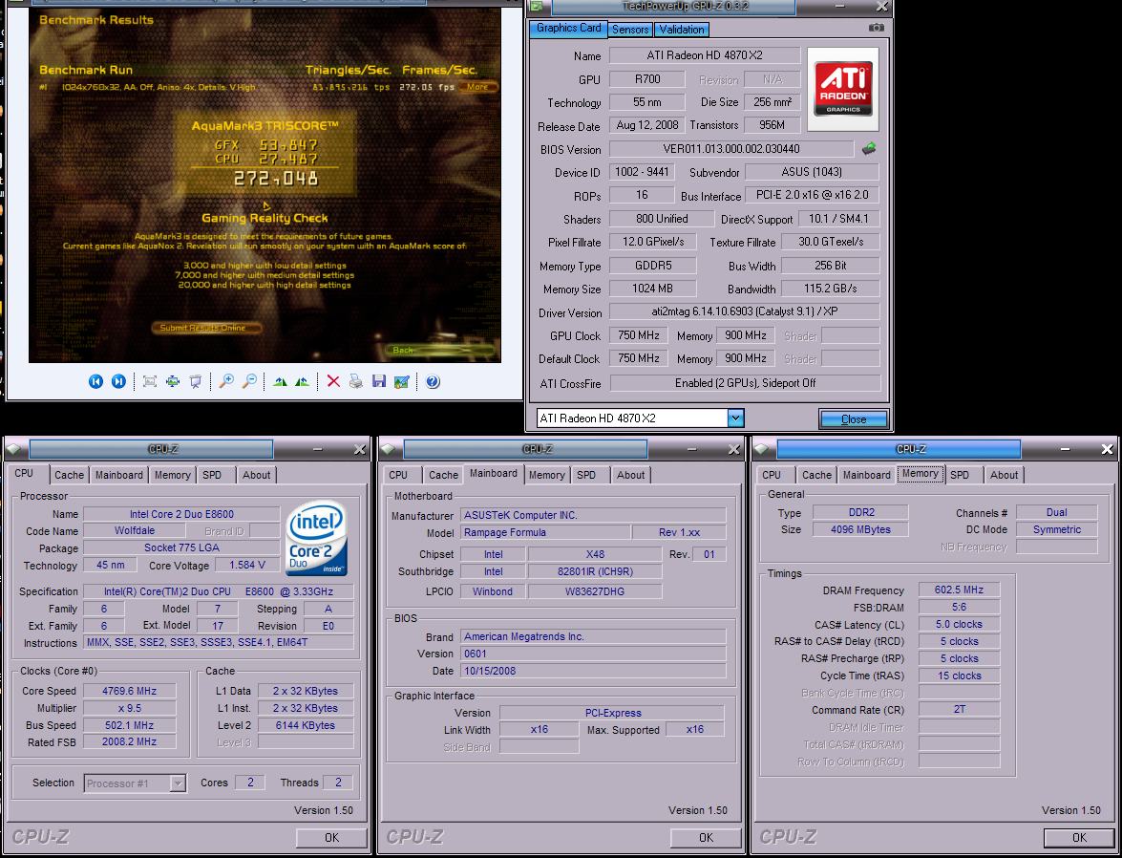Open the Processor #1 selection dropdown

tap(178, 783)
